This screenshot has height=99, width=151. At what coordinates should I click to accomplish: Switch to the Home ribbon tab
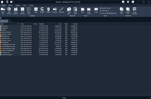point(3,5)
